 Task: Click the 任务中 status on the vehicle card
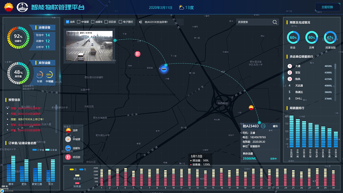273,159
